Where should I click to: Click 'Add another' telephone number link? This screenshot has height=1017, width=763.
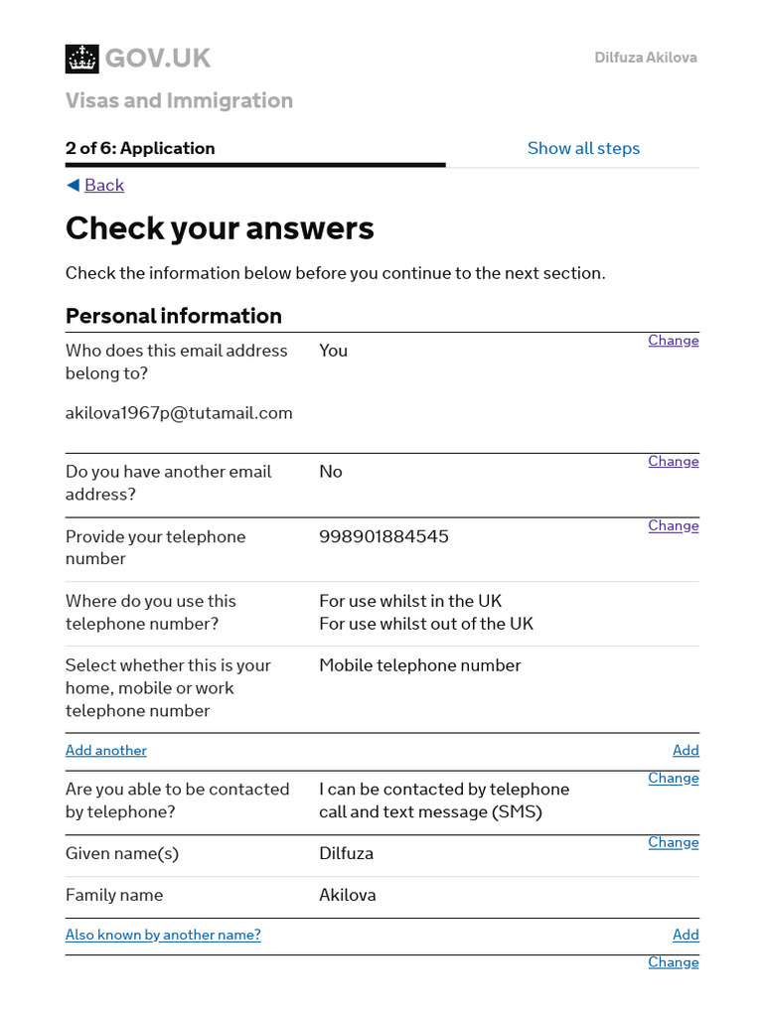(x=106, y=750)
